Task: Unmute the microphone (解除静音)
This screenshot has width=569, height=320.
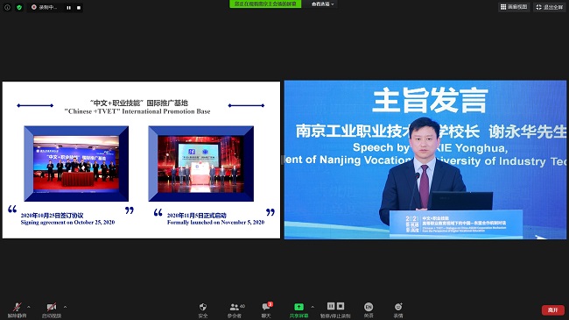Action: [17, 310]
